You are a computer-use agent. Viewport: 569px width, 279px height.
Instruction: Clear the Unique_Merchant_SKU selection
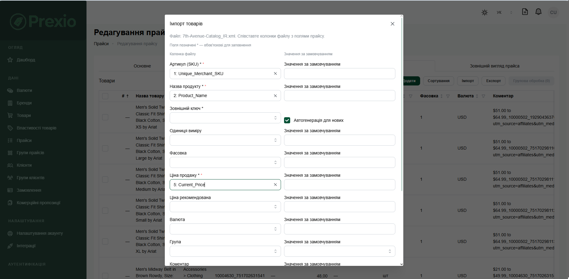coord(275,74)
